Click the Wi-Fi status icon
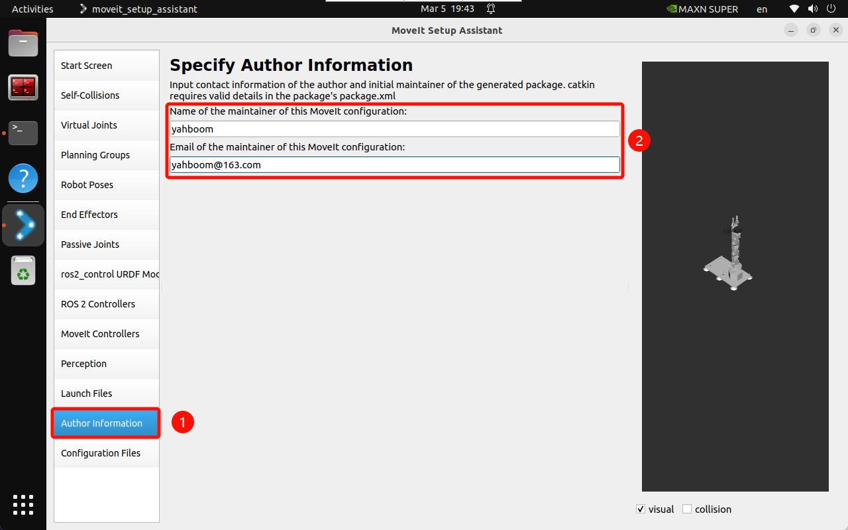This screenshot has height=530, width=848. [x=794, y=9]
